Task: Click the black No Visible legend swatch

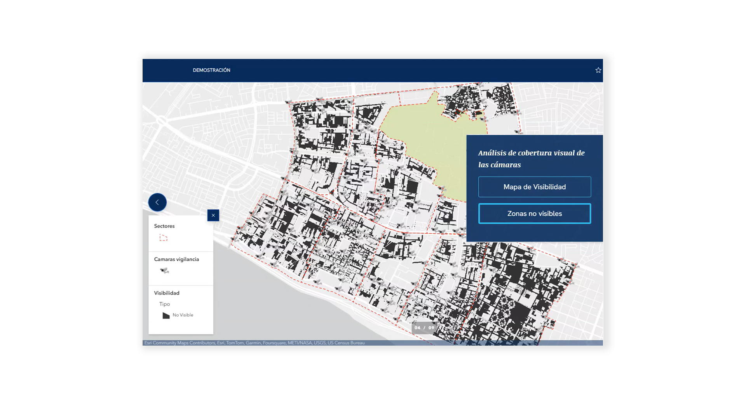Action: pyautogui.click(x=166, y=315)
